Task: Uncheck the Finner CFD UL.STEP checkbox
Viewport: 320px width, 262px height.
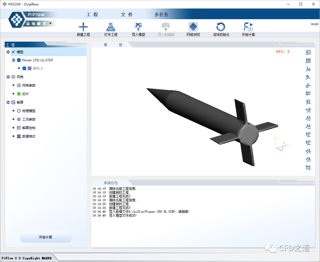Action: click(19, 60)
